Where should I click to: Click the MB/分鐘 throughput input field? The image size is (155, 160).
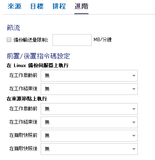pos(72,40)
